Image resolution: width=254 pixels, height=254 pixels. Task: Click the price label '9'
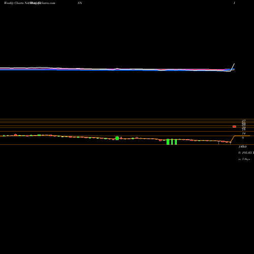click(x=243, y=138)
